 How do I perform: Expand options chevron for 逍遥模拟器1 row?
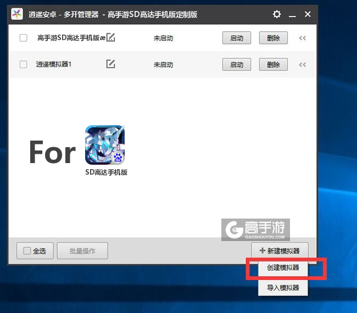click(x=302, y=65)
